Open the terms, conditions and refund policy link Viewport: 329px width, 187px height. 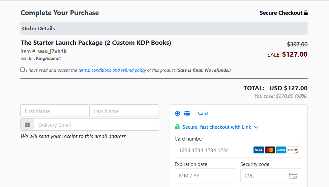[x=112, y=70]
